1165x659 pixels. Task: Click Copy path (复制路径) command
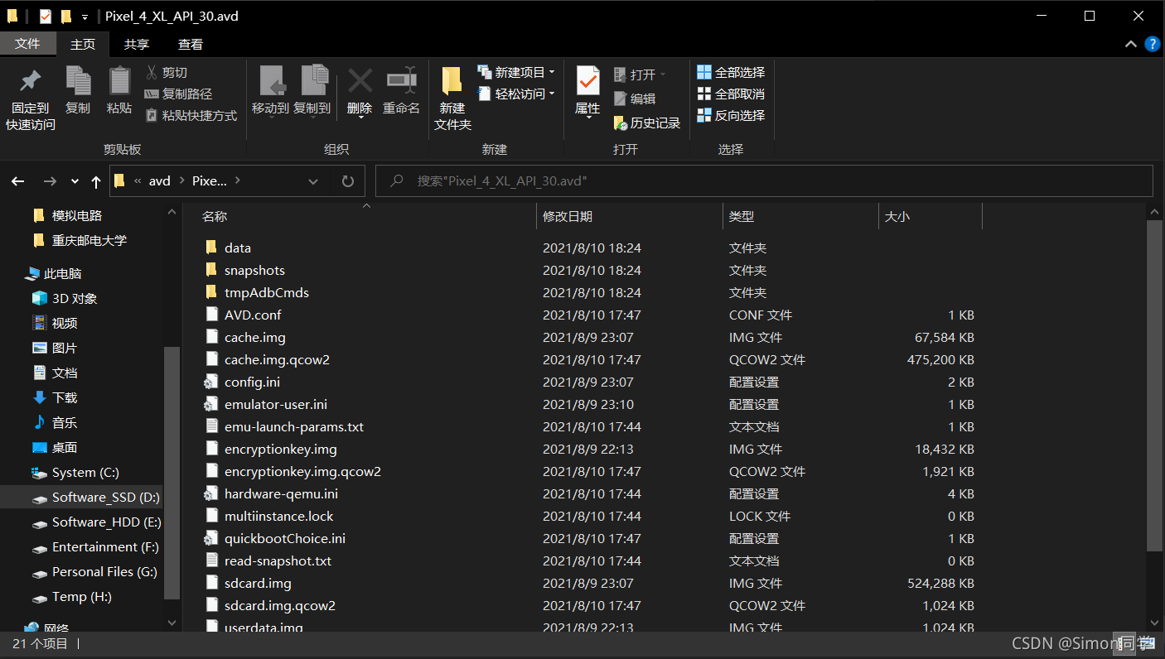pos(178,94)
